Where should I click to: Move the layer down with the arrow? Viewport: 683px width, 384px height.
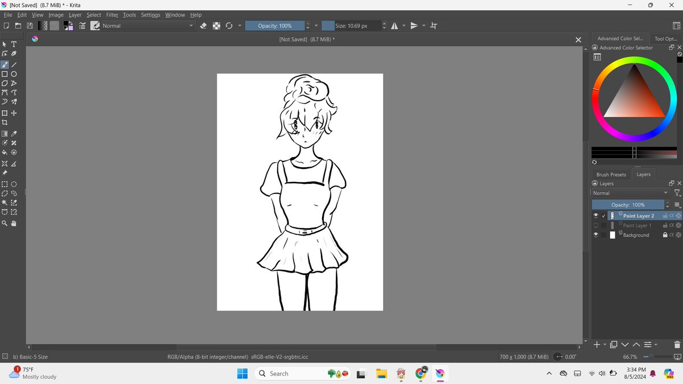point(625,345)
